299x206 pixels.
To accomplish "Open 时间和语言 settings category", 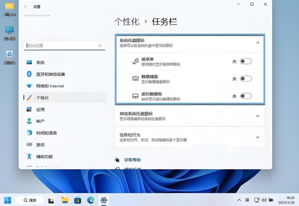I will tap(47, 133).
